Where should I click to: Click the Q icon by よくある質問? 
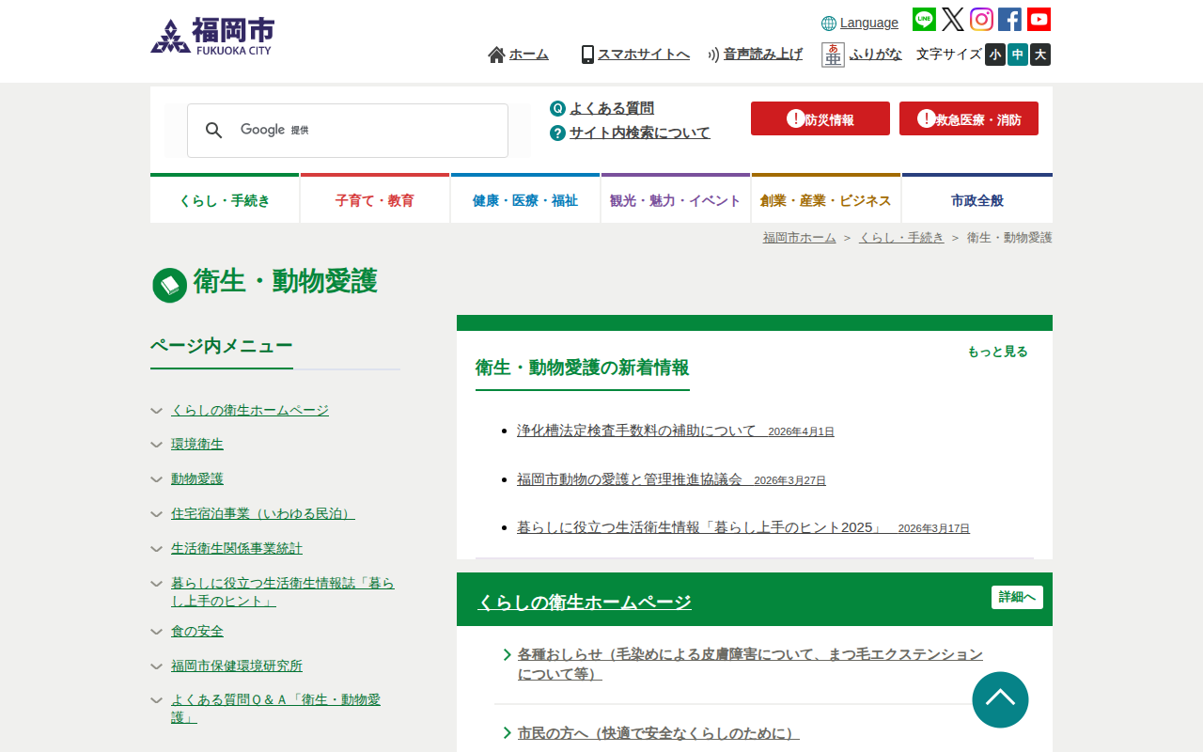coord(557,108)
